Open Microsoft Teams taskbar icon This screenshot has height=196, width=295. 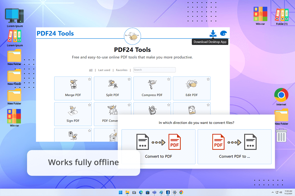tap(154, 192)
